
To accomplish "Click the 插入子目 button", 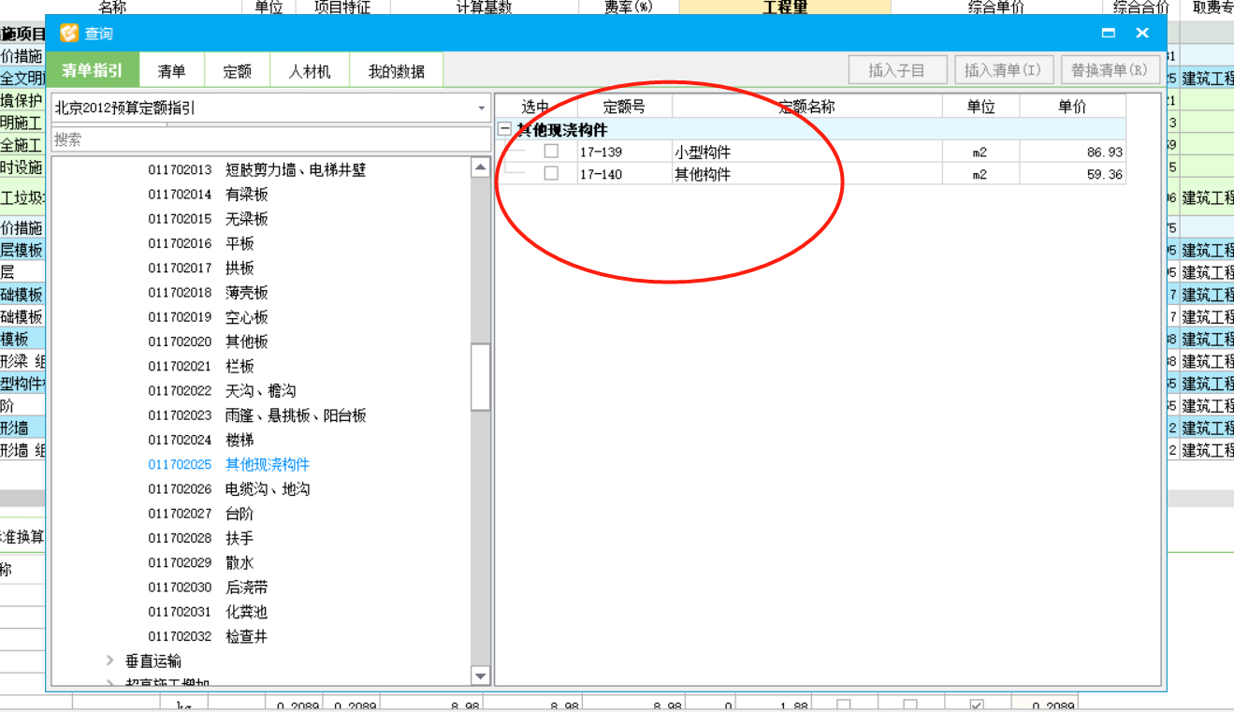I will [x=896, y=70].
